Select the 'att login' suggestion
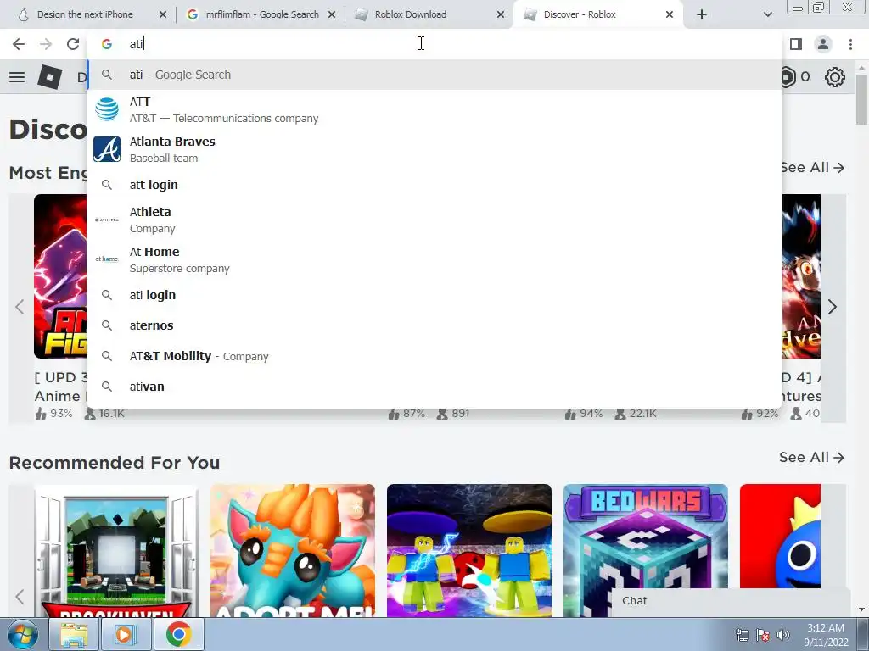Image resolution: width=869 pixels, height=651 pixels. [x=434, y=185]
